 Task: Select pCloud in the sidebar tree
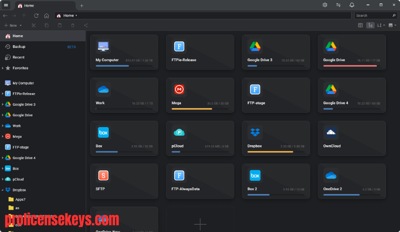click(x=43, y=179)
